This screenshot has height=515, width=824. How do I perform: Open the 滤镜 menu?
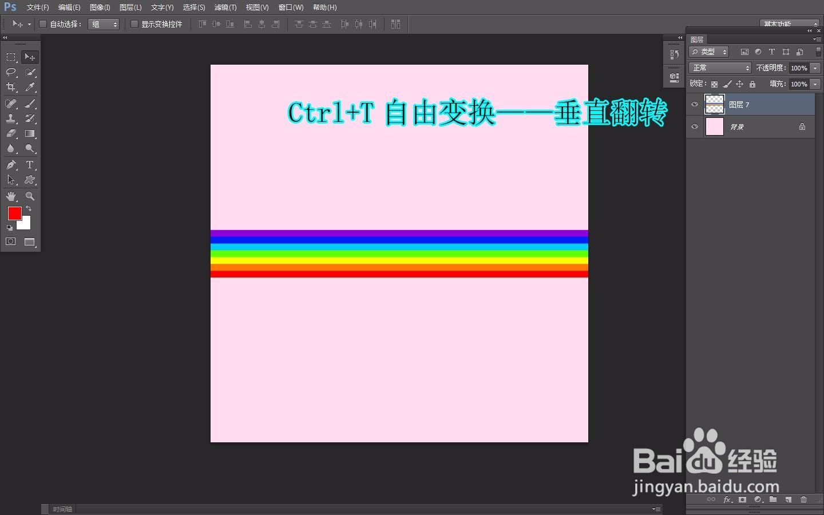[x=225, y=7]
